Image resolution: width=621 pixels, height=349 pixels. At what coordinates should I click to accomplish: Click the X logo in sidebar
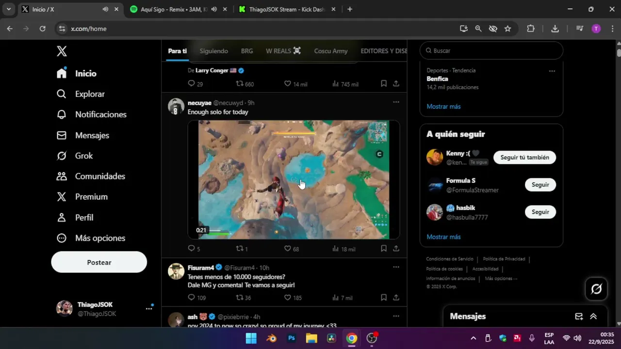[x=62, y=51]
